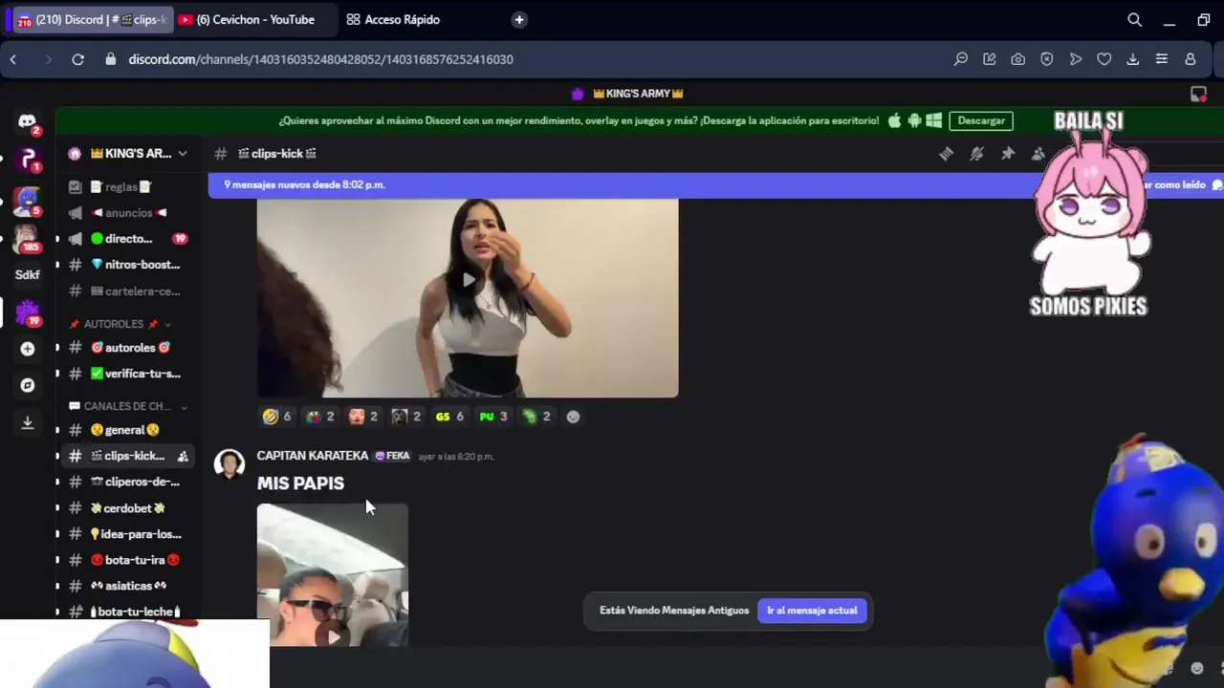
Task: Open the asiaticas channel
Action: pos(128,586)
